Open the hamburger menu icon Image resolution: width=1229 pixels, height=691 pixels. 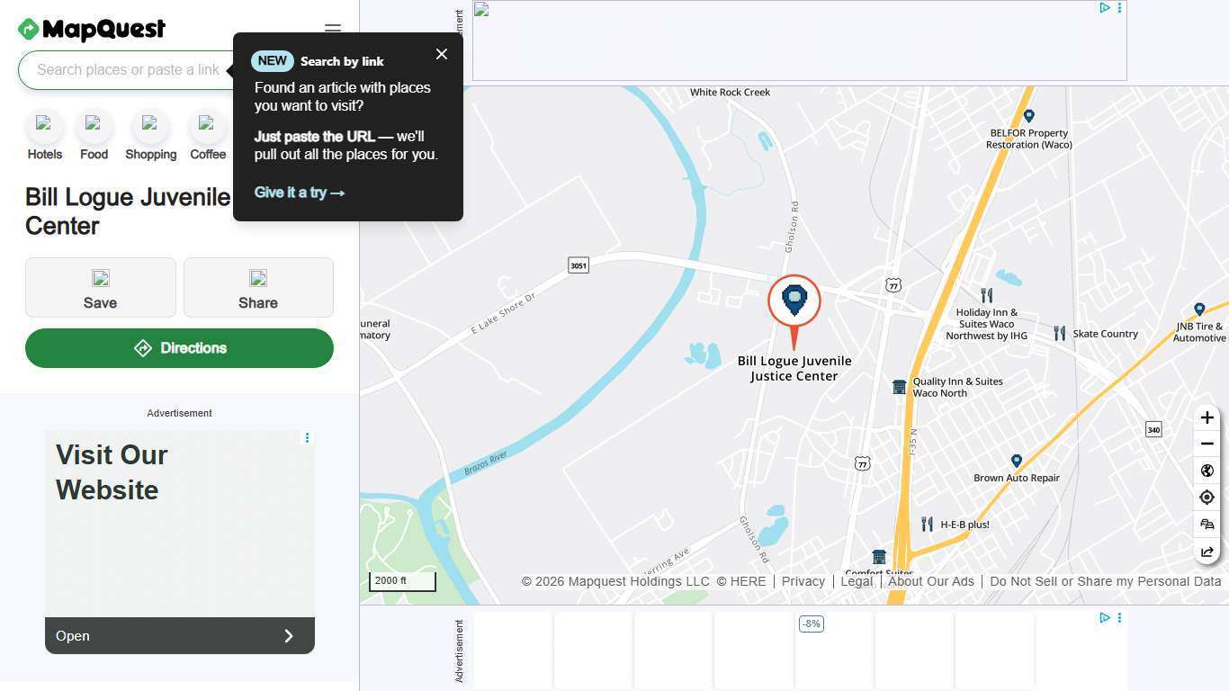click(333, 29)
